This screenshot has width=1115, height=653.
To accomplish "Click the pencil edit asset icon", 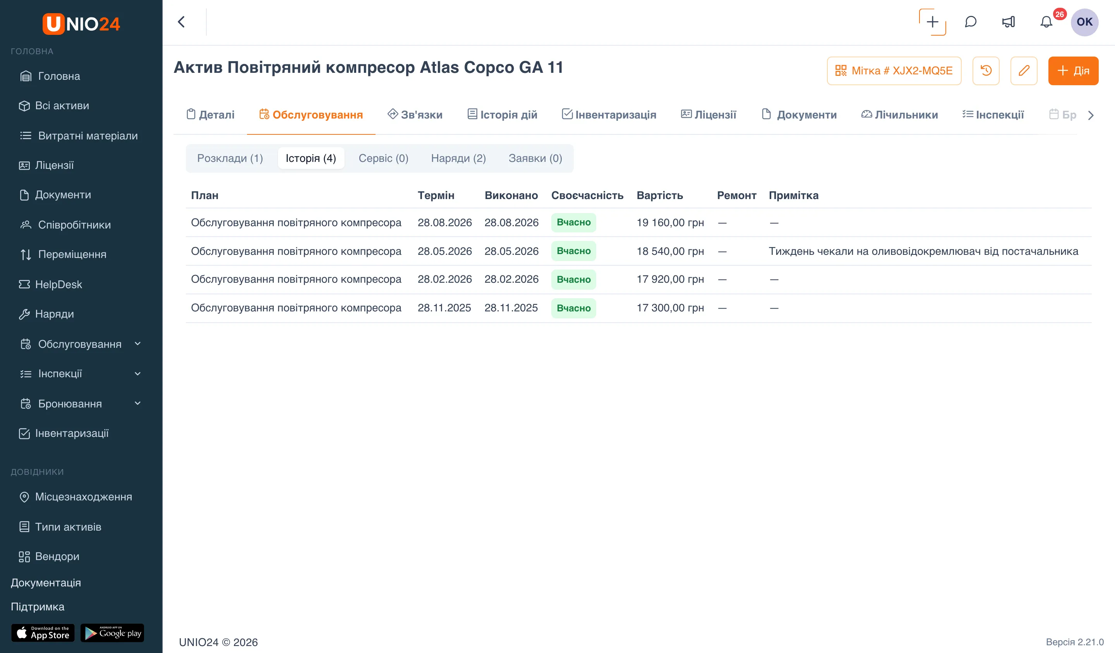I will tap(1024, 70).
